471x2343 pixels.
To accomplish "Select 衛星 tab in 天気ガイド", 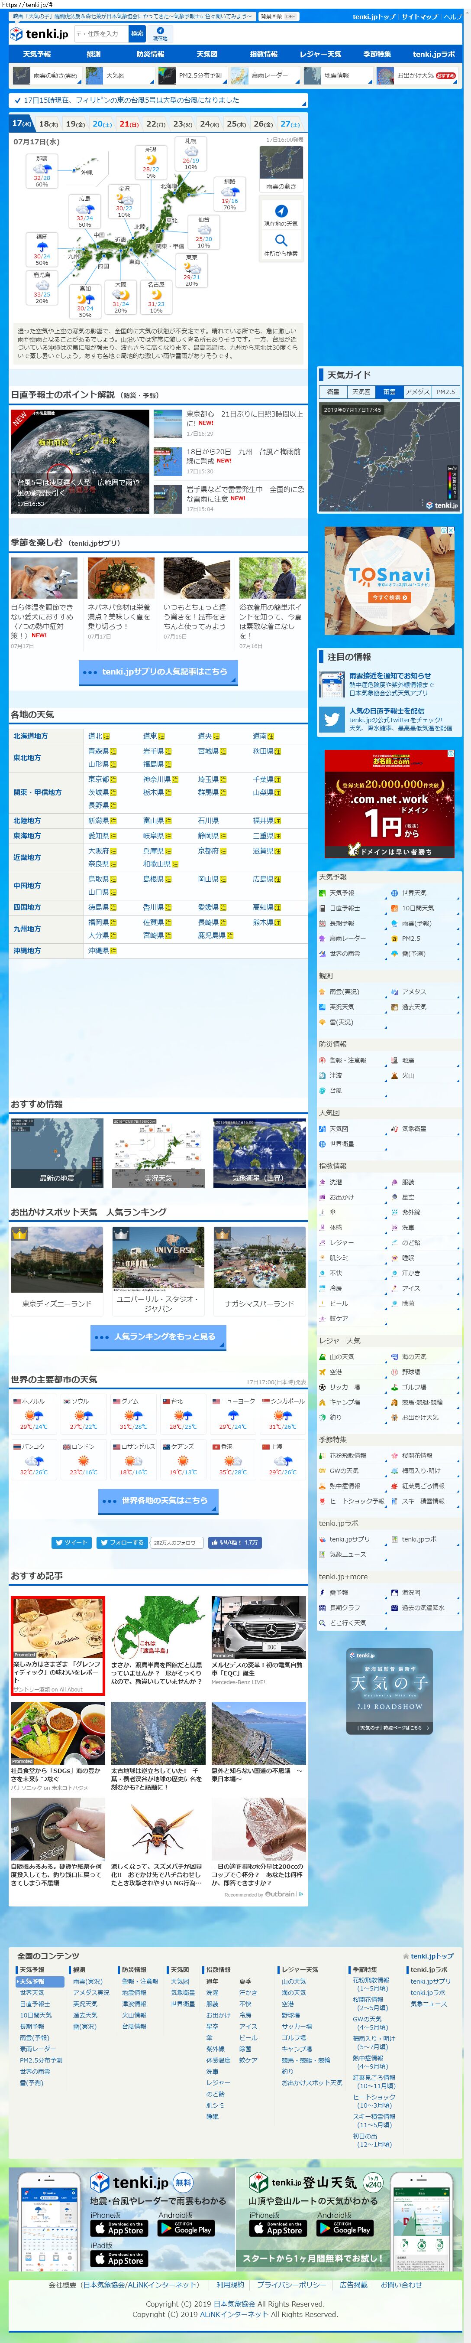I will pyautogui.click(x=333, y=392).
